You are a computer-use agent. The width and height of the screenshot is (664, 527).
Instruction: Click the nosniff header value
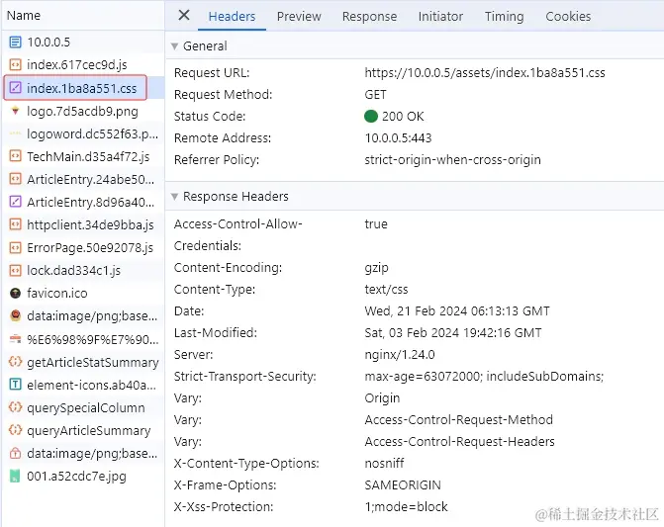(384, 463)
